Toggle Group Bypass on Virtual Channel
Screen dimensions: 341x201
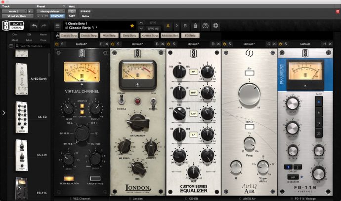point(95,178)
